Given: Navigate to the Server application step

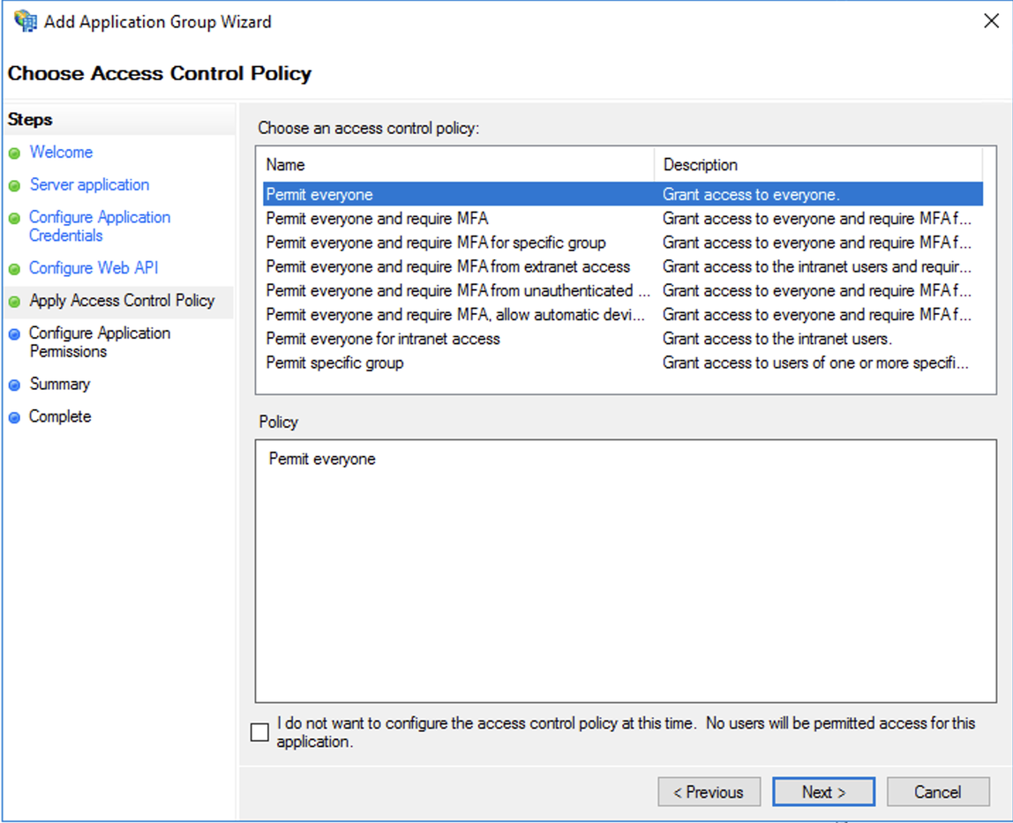Looking at the screenshot, I should pyautogui.click(x=89, y=185).
